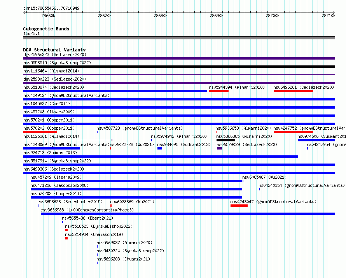This screenshot has width=346, height=278.
Task: Click the 78700k ruler position
Action: [x=273, y=16]
